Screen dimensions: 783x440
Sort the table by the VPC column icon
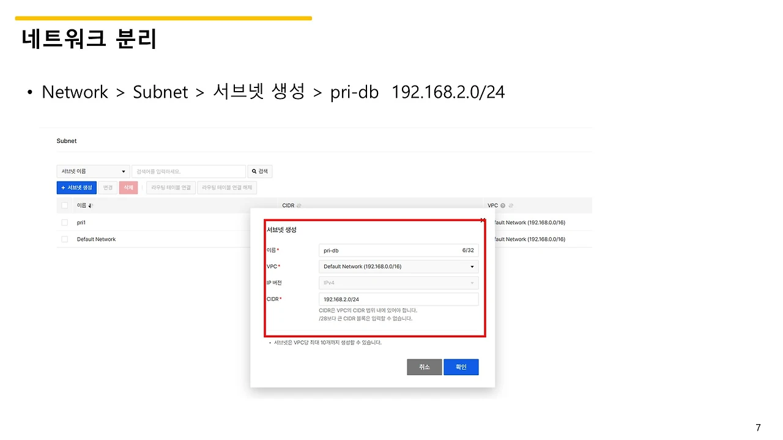(511, 206)
